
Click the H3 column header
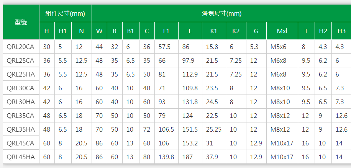[341, 31]
